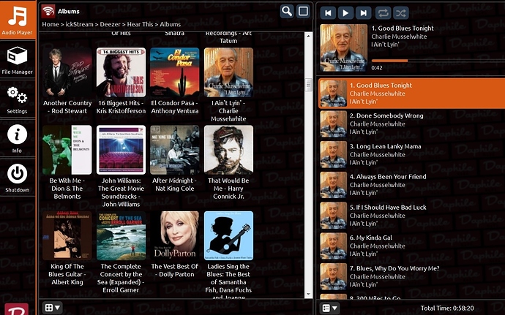Toggle shuffle mode
Viewport: 505px width, 315px height.
coord(401,13)
